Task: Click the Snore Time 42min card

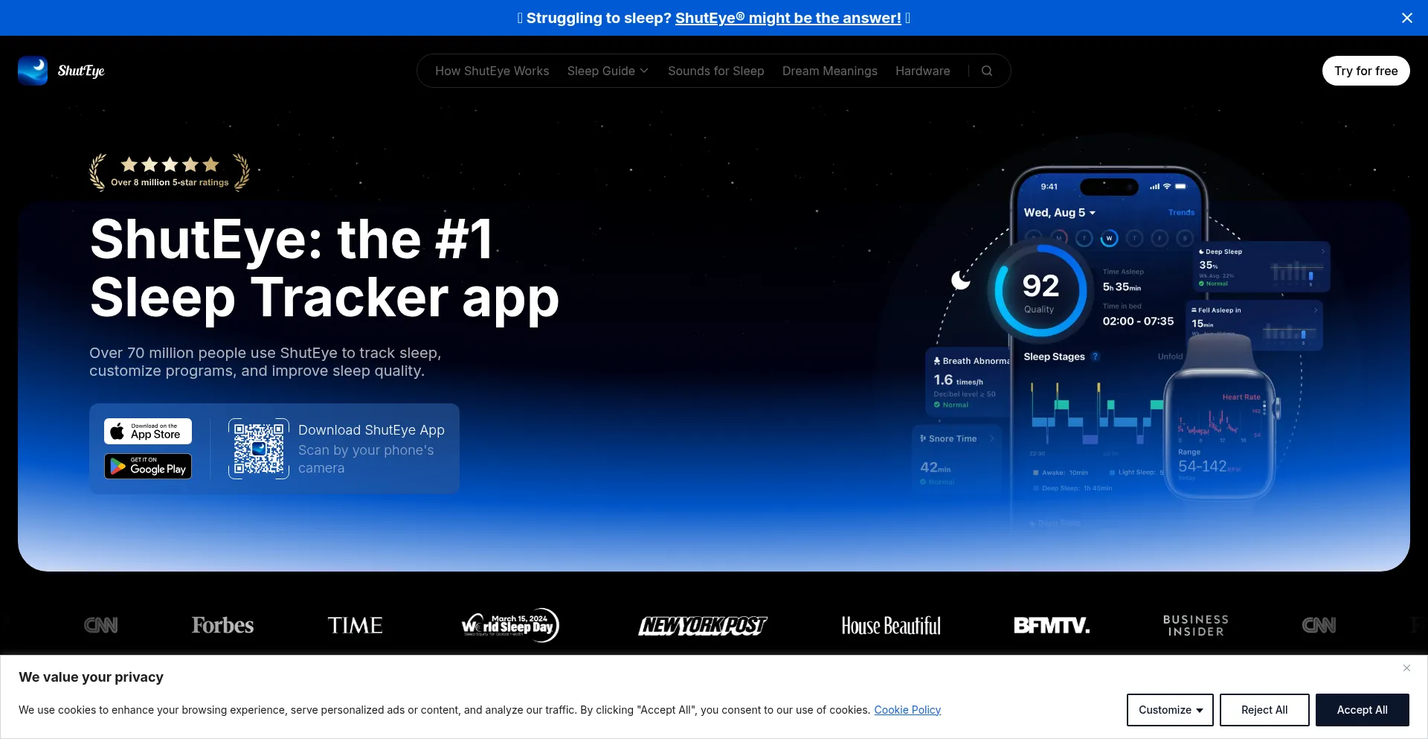Action: coord(957,459)
